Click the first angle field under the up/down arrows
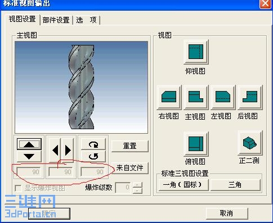273x223 pixels. point(29,172)
